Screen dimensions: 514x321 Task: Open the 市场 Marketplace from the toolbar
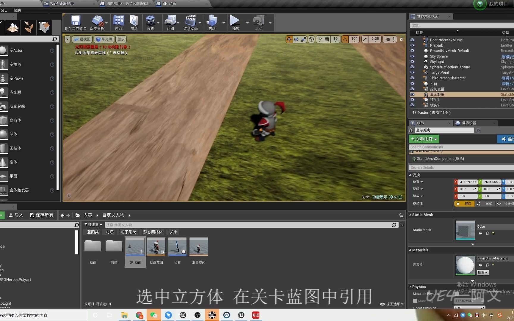pyautogui.click(x=134, y=23)
